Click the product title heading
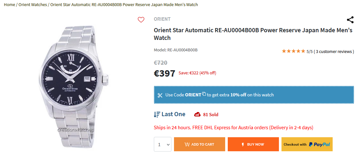Screen dimensions: 364x157 click(x=253, y=34)
